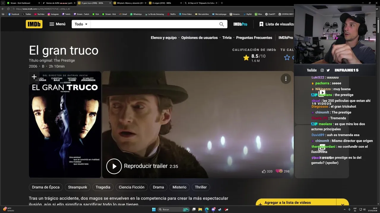Open the WhatsApp bookmark
This screenshot has width=380, height=213.
136,14
